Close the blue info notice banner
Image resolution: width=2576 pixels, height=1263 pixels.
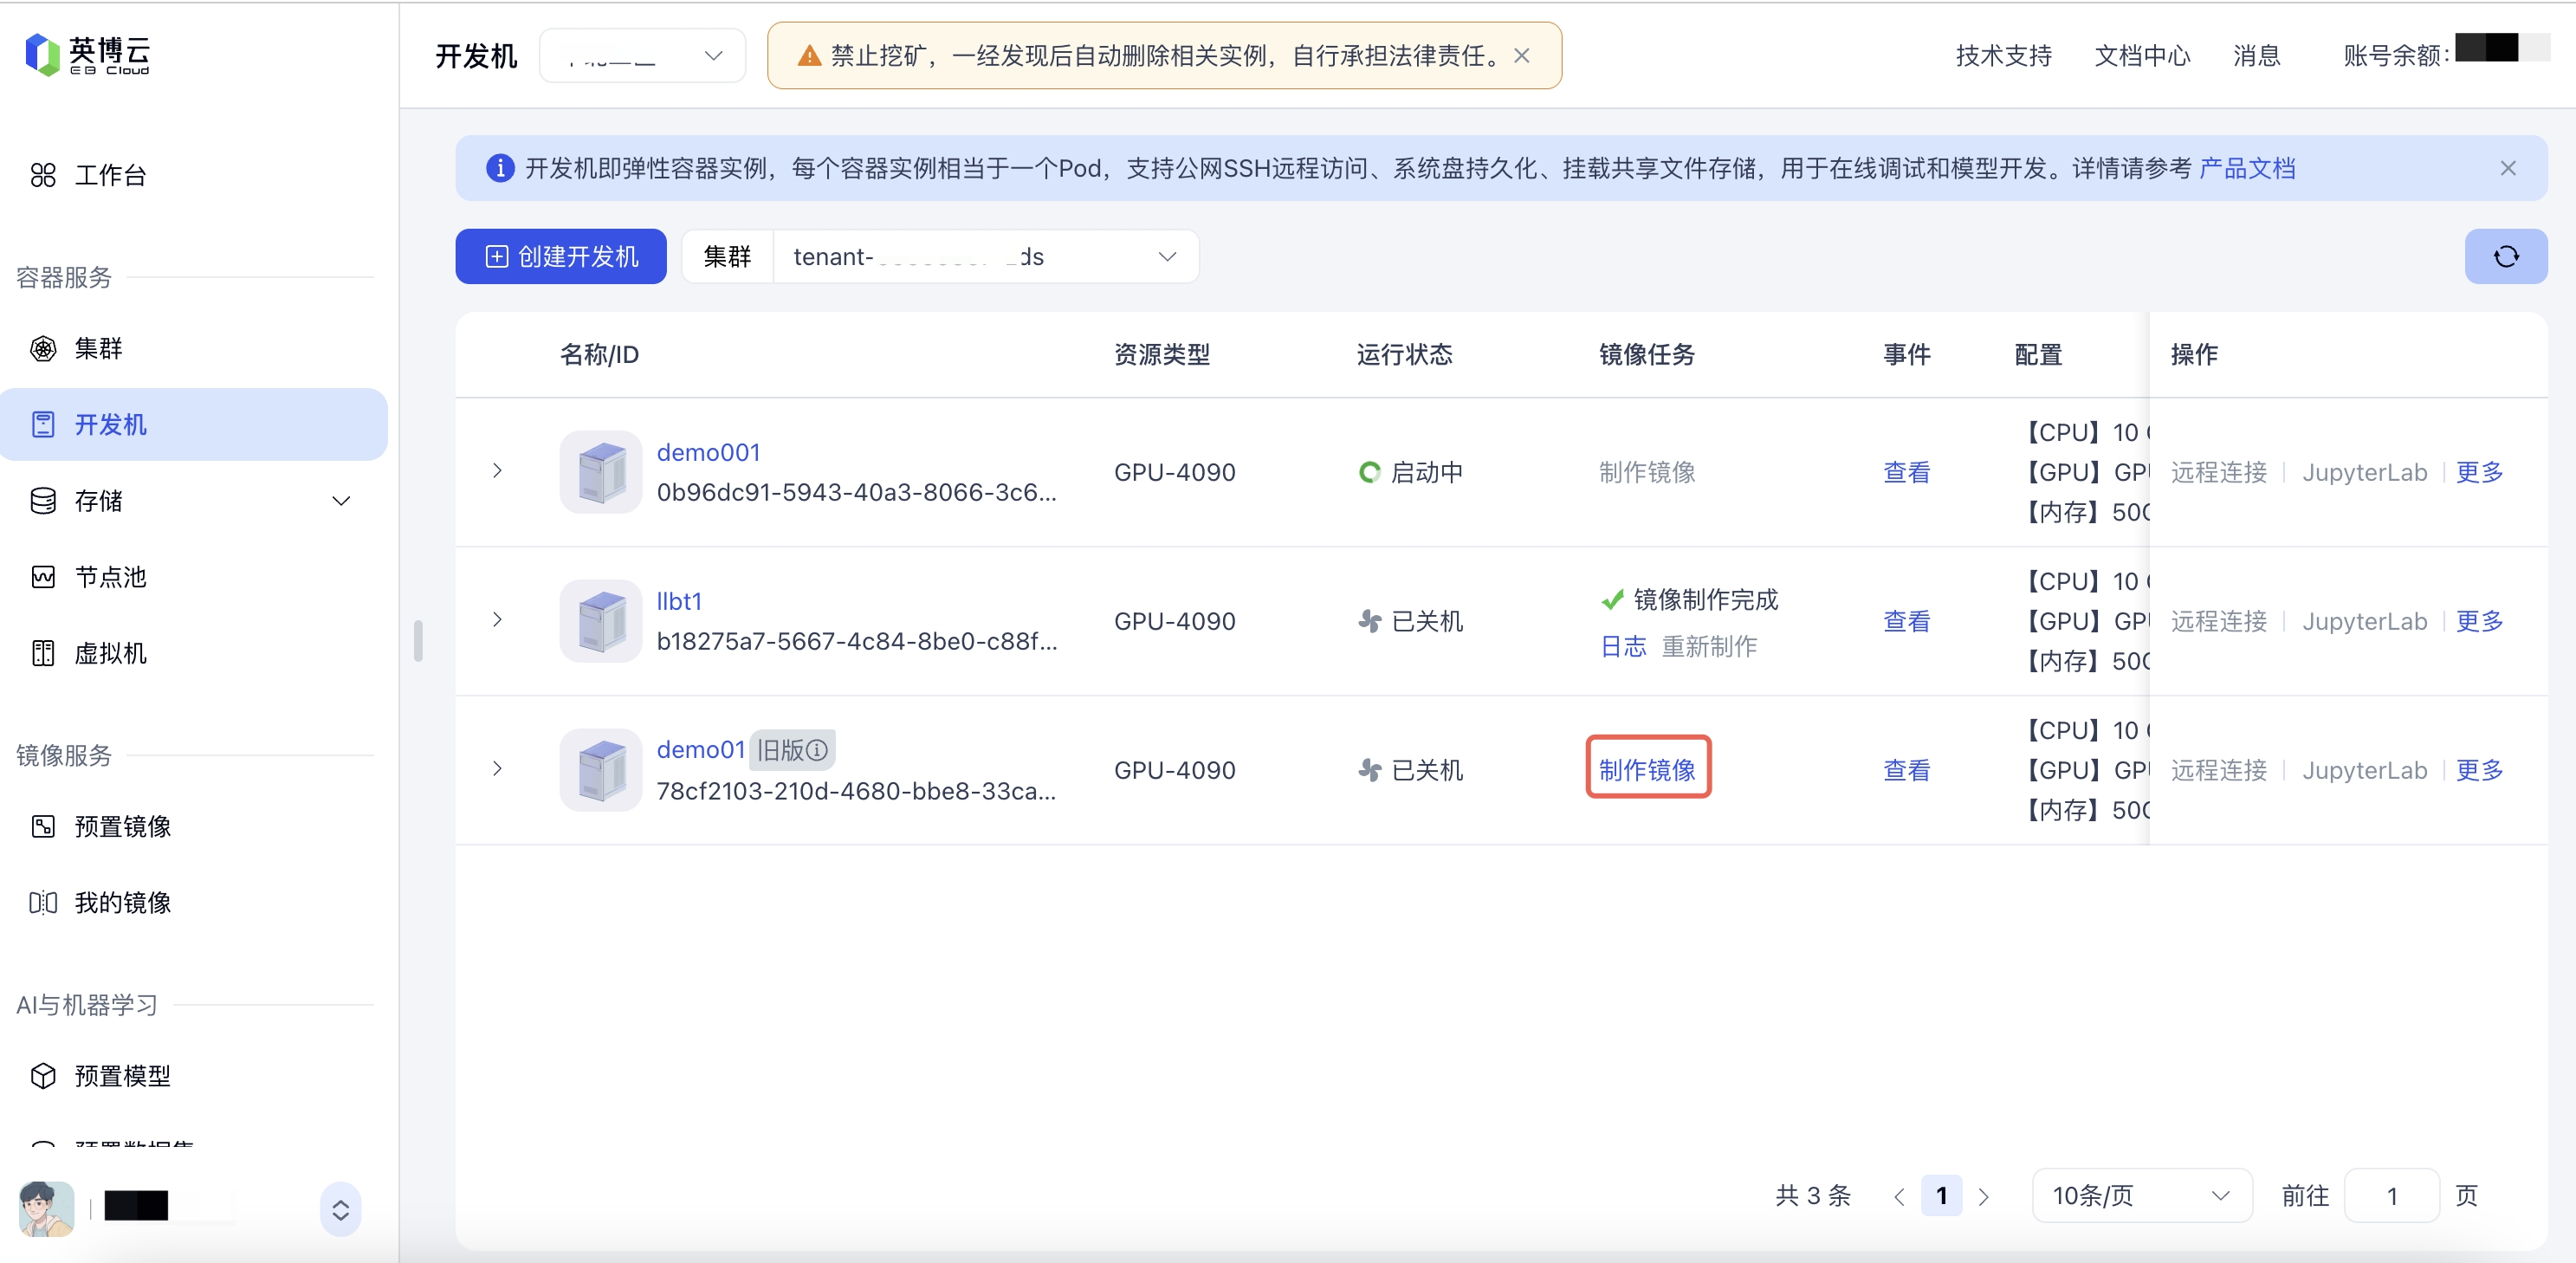coord(2507,168)
